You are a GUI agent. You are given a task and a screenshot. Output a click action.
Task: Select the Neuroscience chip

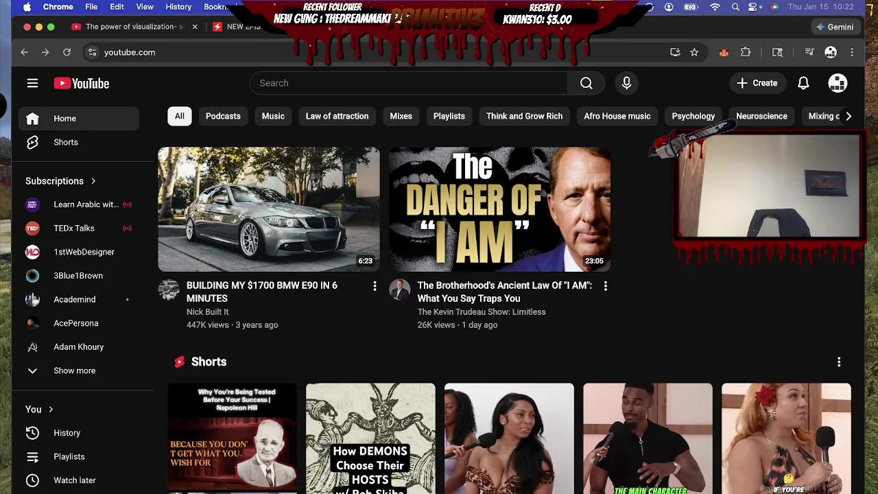[x=761, y=116]
